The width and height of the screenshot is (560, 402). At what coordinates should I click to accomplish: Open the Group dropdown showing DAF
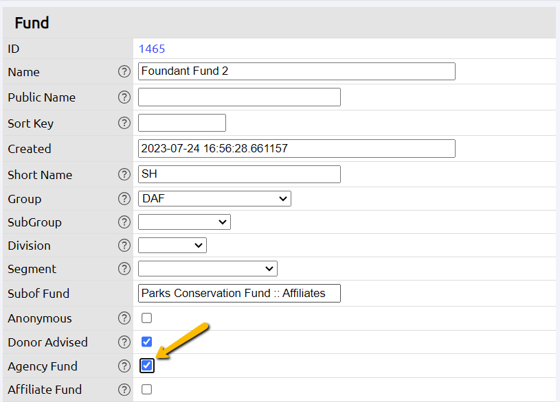tap(214, 198)
